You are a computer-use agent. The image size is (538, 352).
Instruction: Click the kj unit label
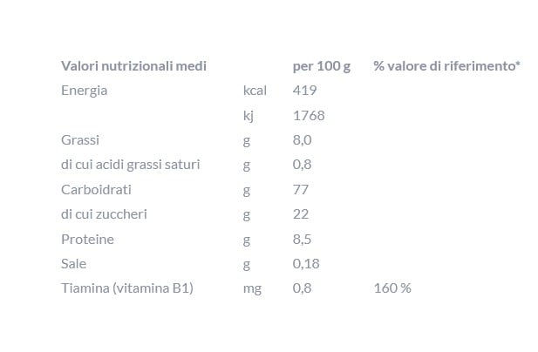tap(249, 116)
